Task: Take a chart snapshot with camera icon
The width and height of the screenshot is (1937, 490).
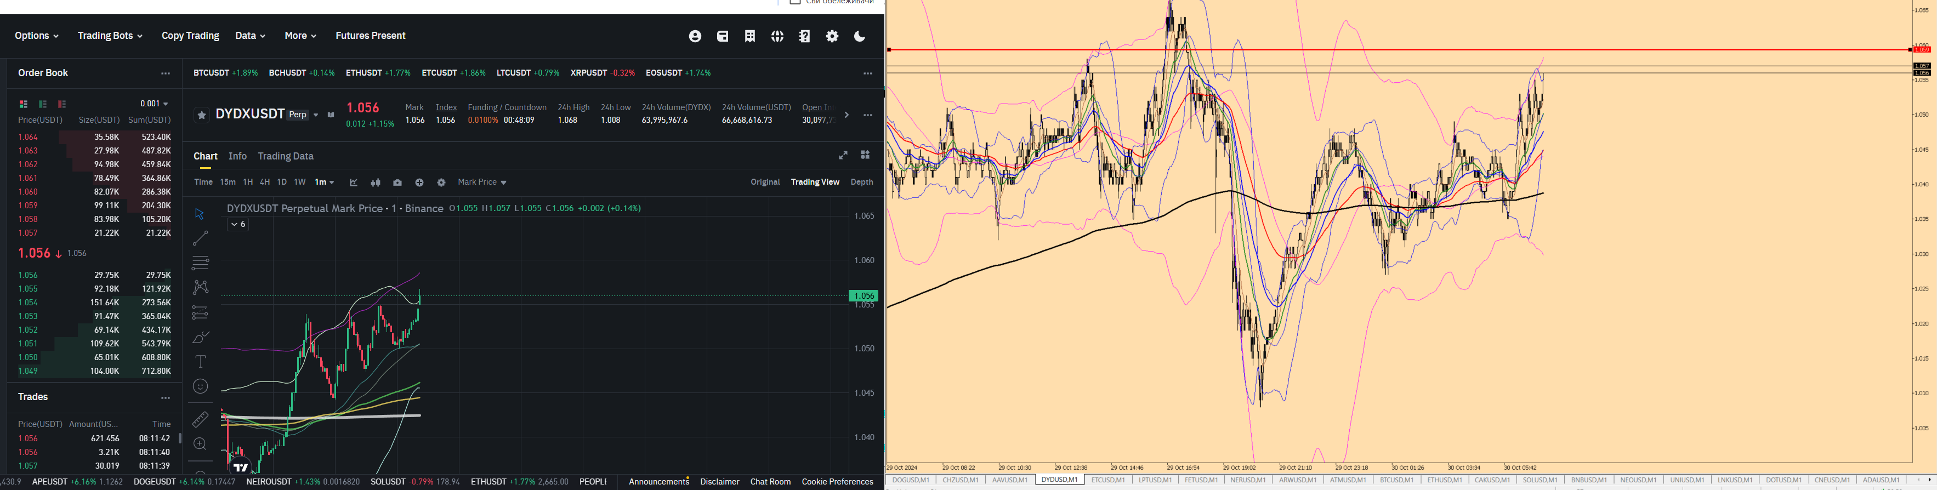Action: point(397,183)
